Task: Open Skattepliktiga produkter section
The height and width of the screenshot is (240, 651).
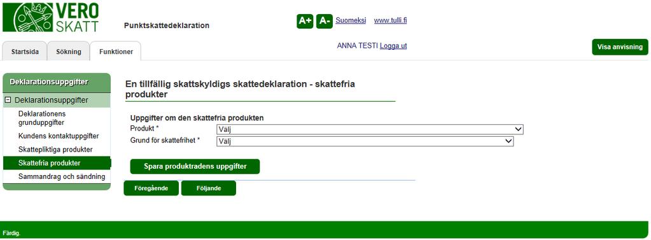Action: coord(55,149)
